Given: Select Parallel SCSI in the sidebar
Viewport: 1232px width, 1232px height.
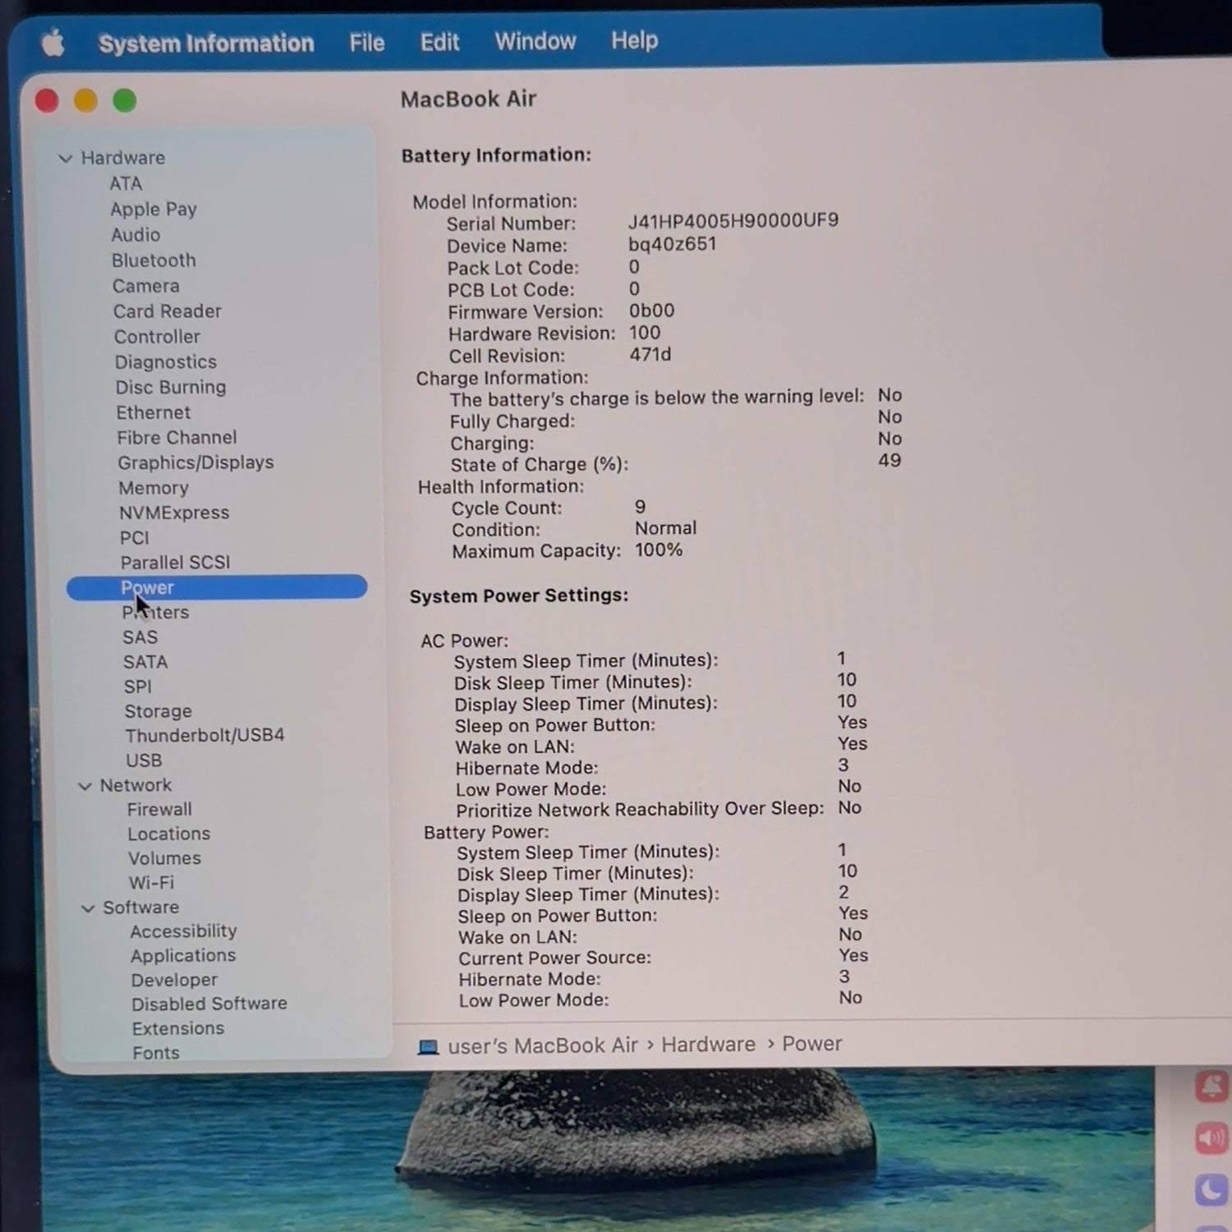Looking at the screenshot, I should click(175, 563).
